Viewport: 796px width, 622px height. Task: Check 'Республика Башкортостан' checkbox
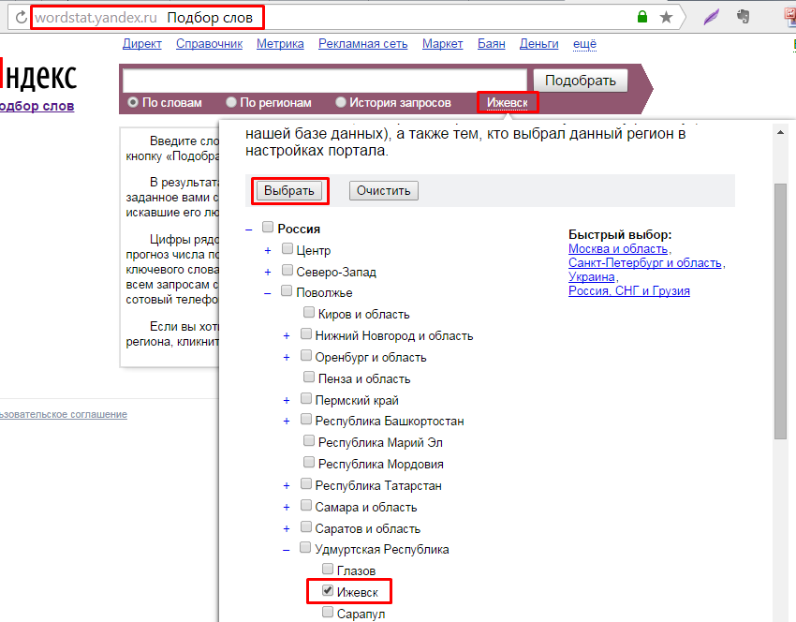tap(305, 420)
